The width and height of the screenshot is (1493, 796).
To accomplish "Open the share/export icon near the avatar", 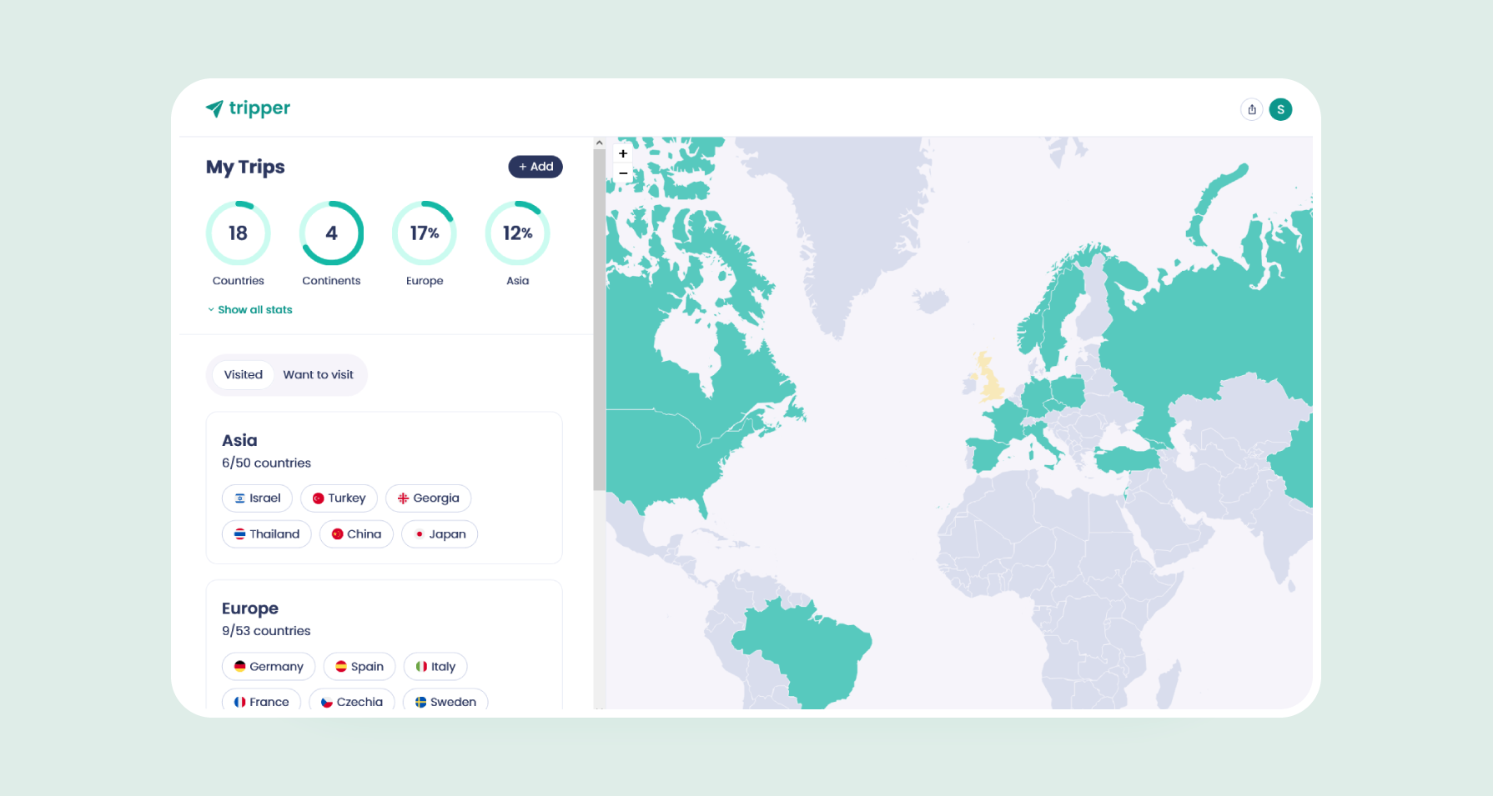I will tap(1252, 109).
